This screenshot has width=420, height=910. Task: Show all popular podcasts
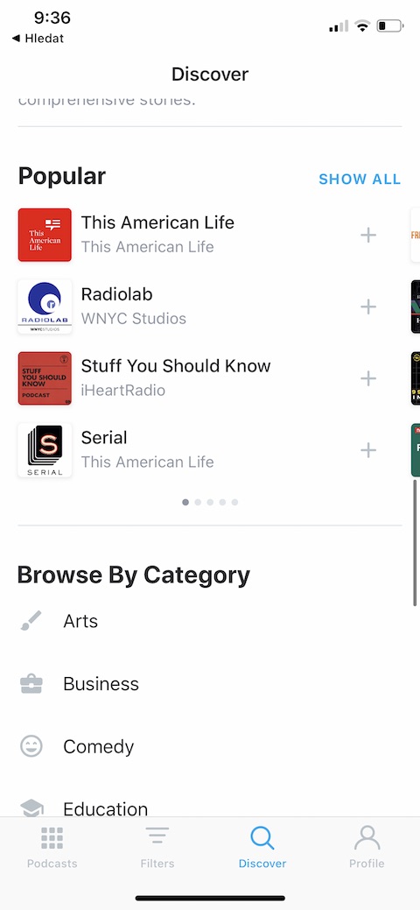[360, 180]
